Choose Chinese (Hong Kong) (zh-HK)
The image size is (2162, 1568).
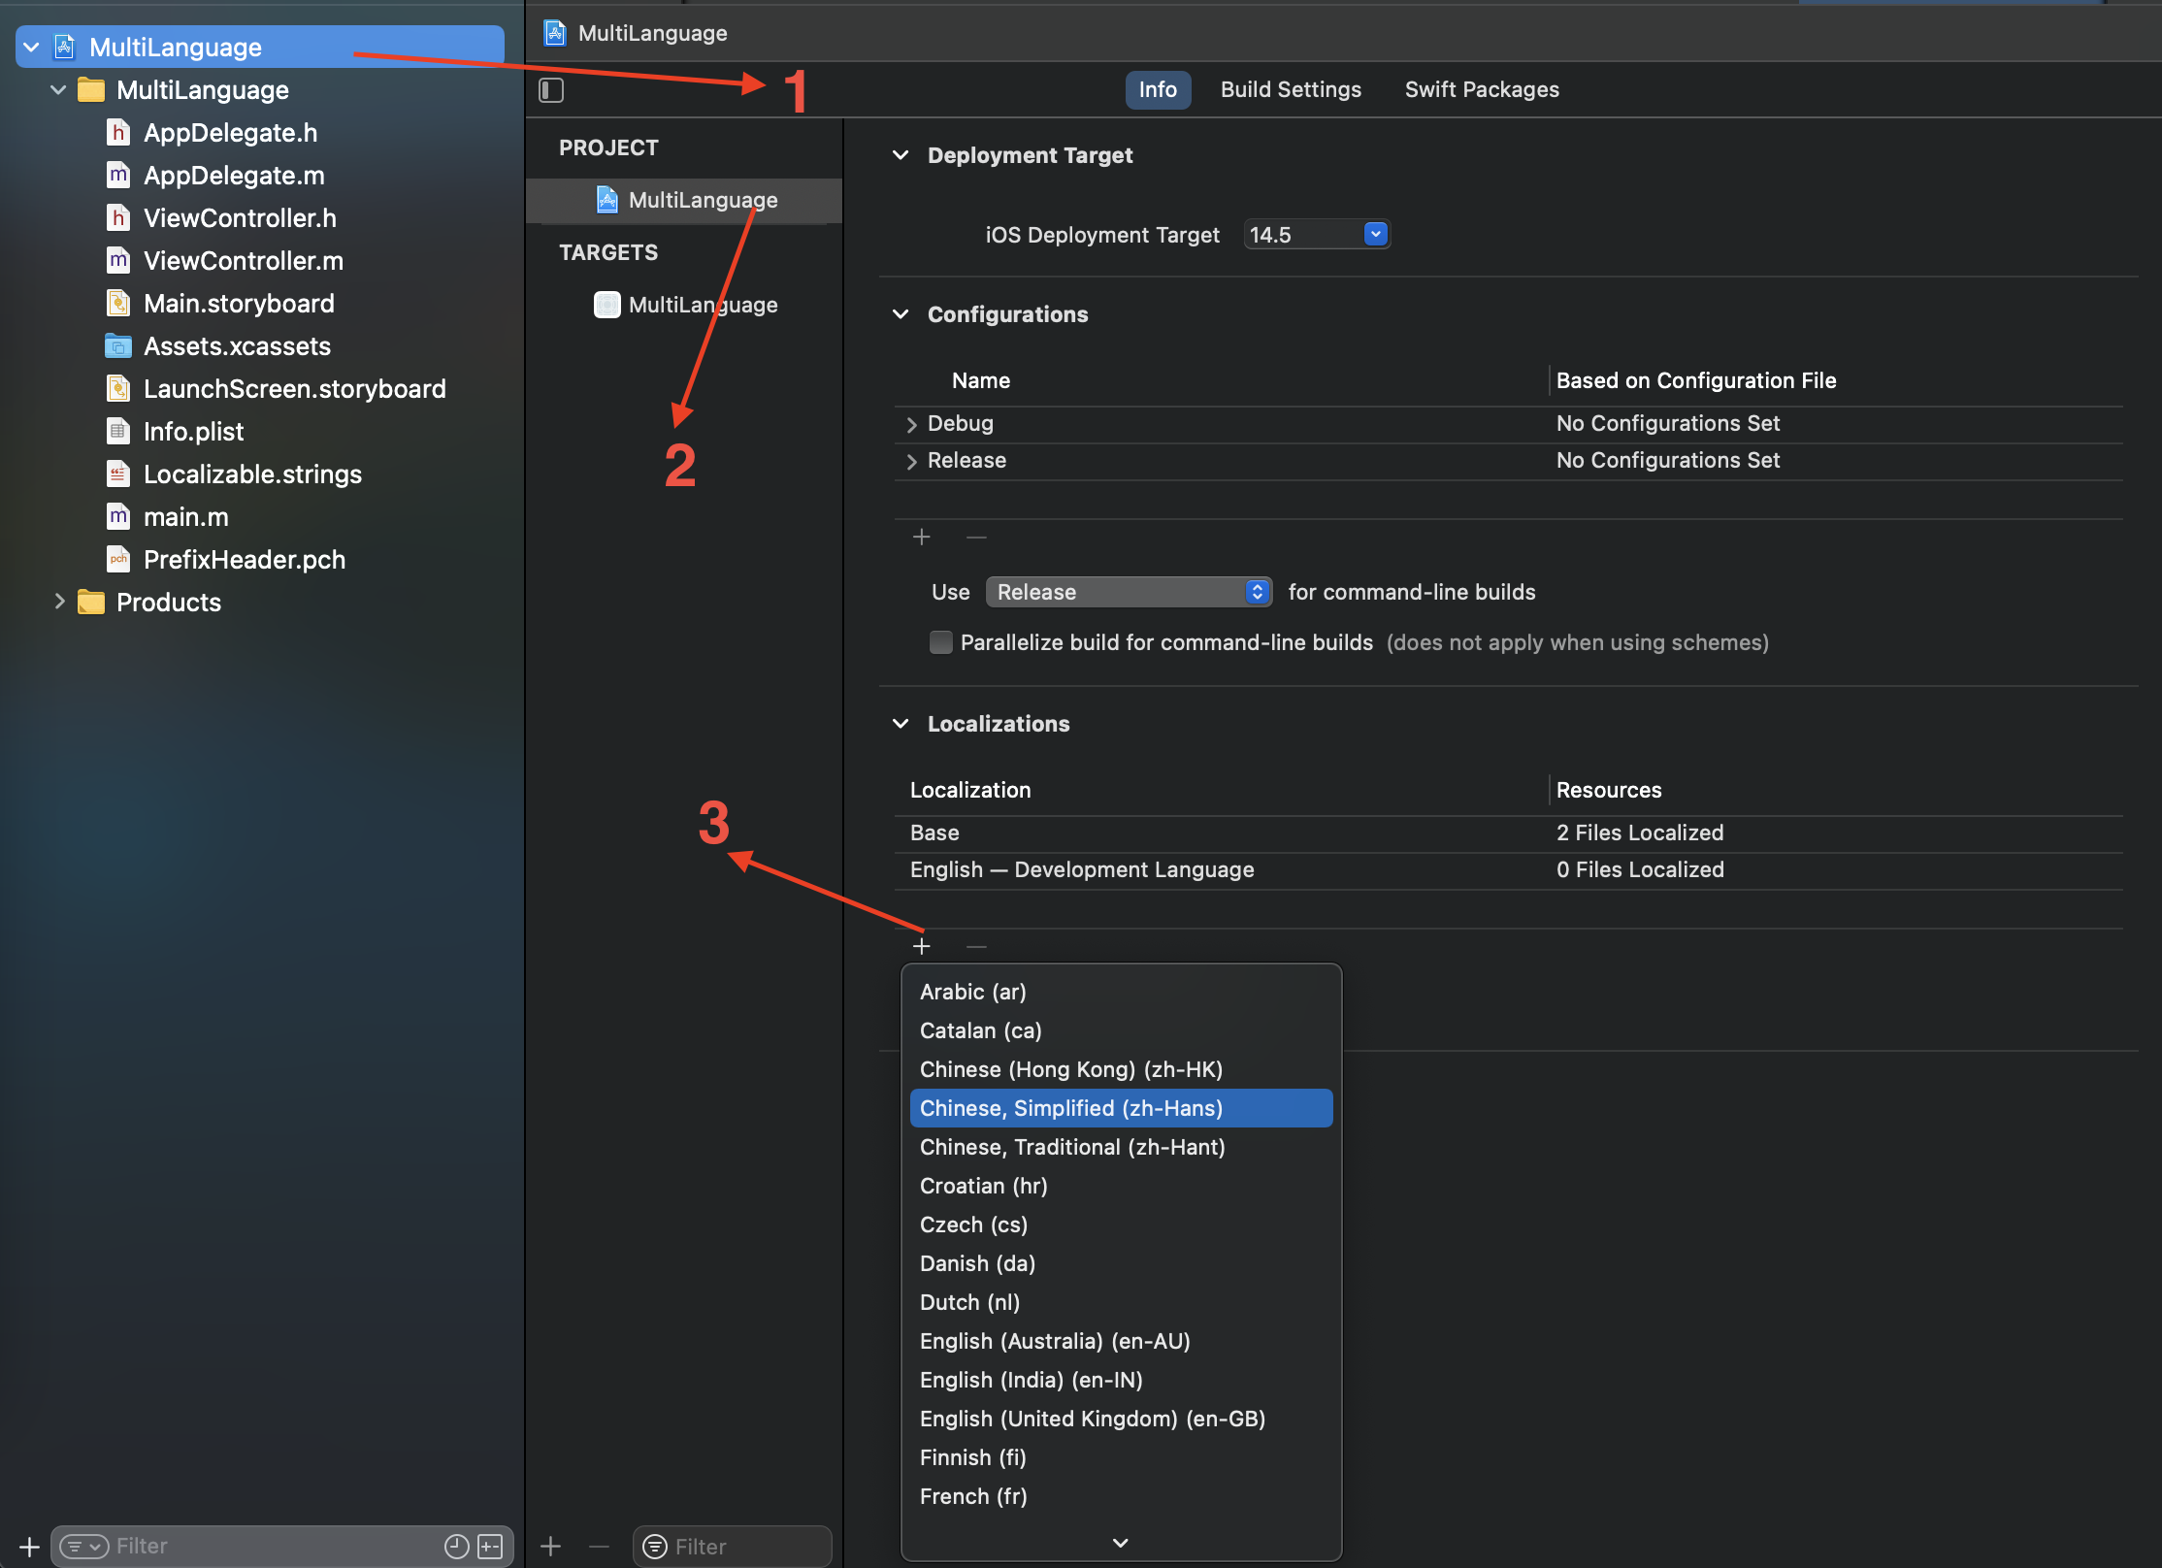coord(1121,1069)
